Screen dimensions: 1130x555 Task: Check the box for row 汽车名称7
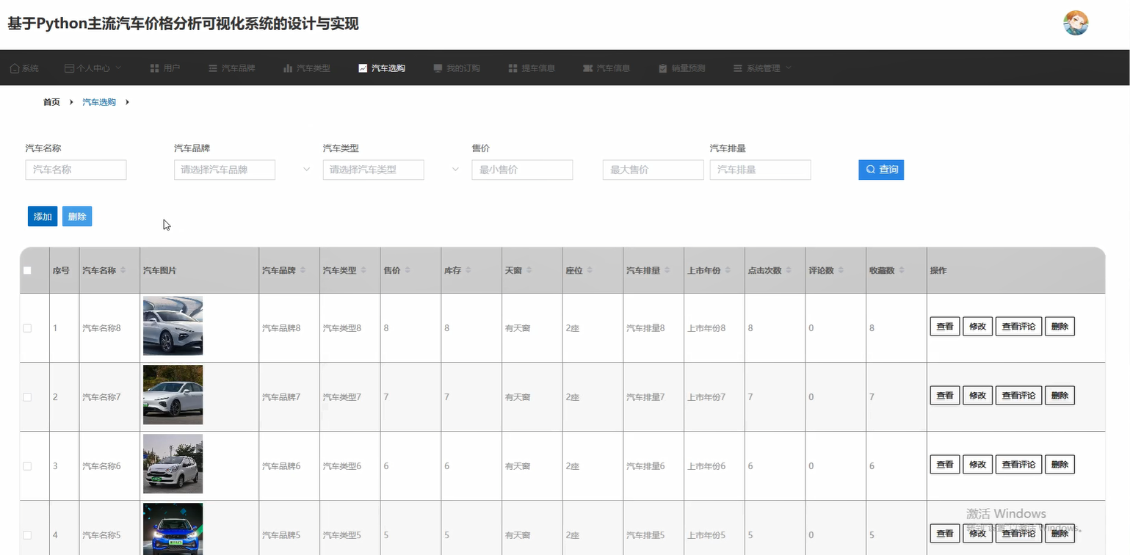(27, 397)
